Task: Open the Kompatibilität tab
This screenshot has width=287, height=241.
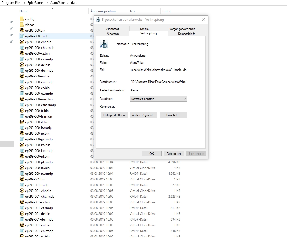Action: [x=186, y=34]
